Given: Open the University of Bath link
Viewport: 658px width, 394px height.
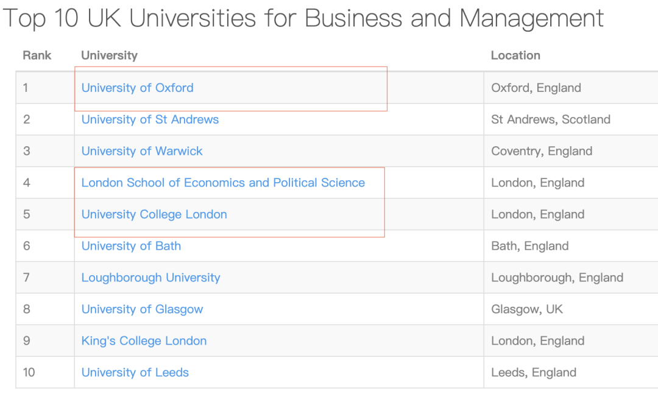Looking at the screenshot, I should click(x=131, y=246).
